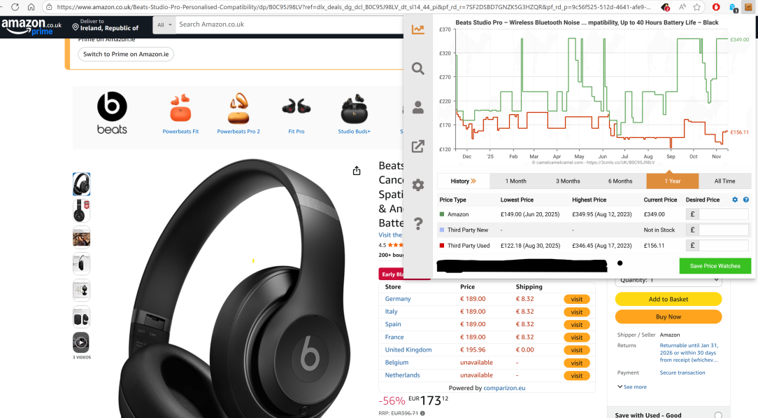758x418 pixels.
Task: Go to the browser home page icon
Action: (x=31, y=7)
